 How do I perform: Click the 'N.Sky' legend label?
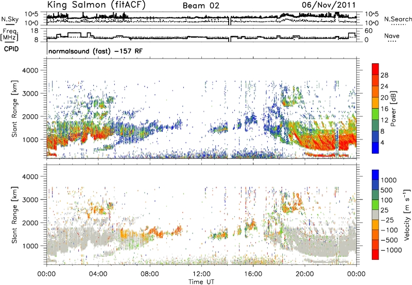[10, 19]
